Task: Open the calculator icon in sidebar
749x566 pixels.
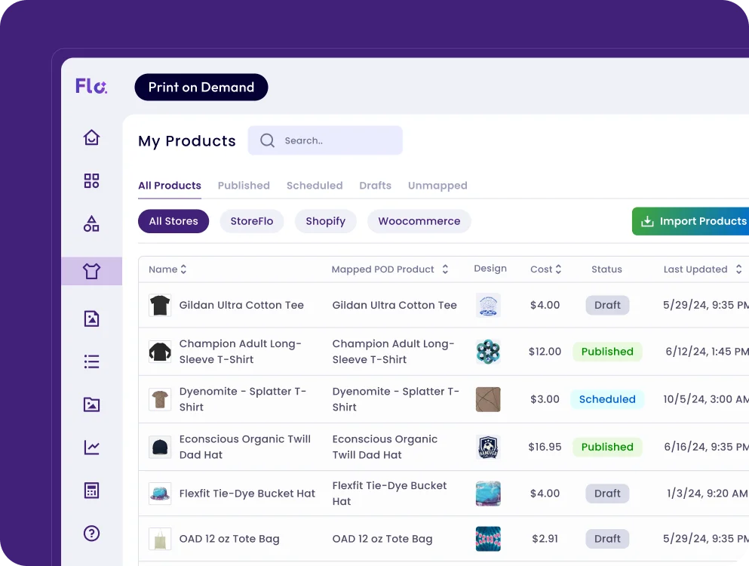Action: (x=91, y=491)
